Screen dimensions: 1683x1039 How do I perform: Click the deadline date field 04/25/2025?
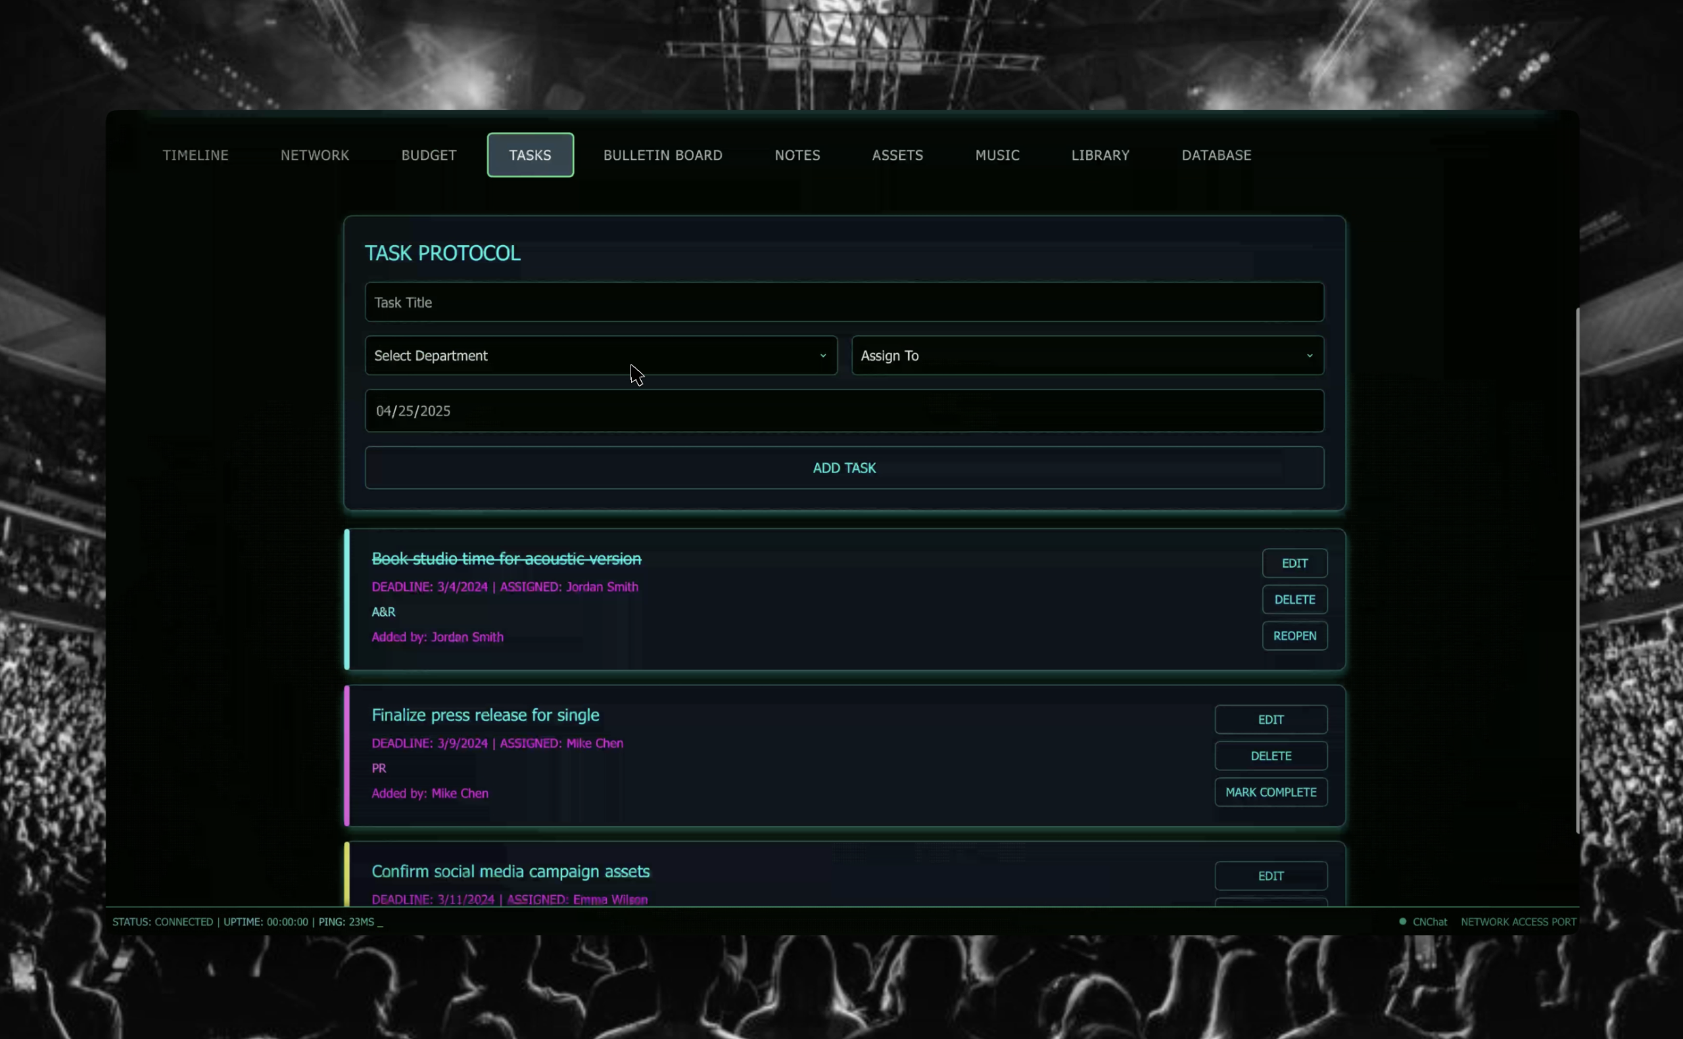pos(844,411)
